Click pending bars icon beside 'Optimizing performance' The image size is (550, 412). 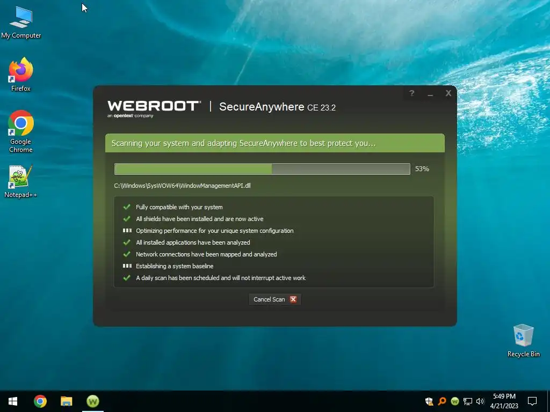[x=127, y=231]
